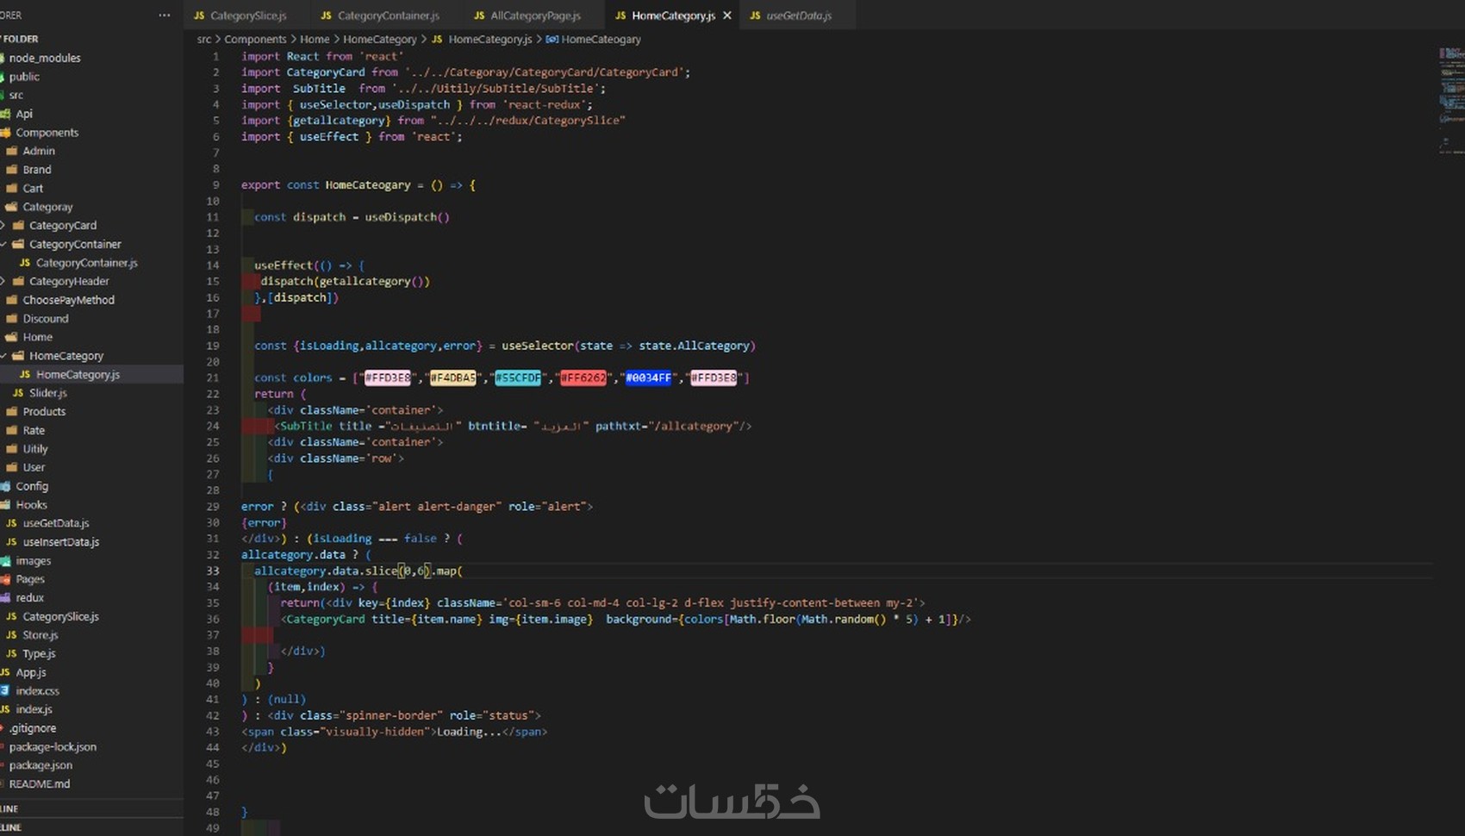Click the Home breadcrumb
The width and height of the screenshot is (1465, 836).
click(x=315, y=40)
